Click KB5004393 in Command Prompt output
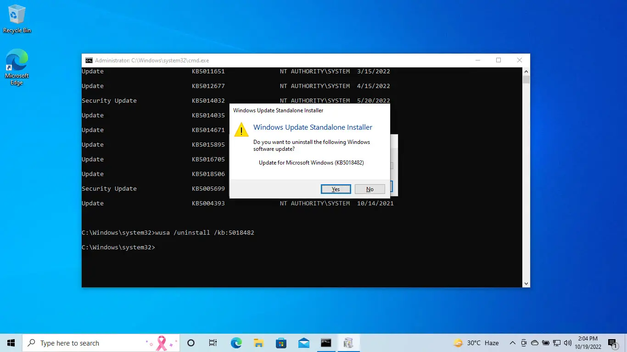 [x=208, y=203]
